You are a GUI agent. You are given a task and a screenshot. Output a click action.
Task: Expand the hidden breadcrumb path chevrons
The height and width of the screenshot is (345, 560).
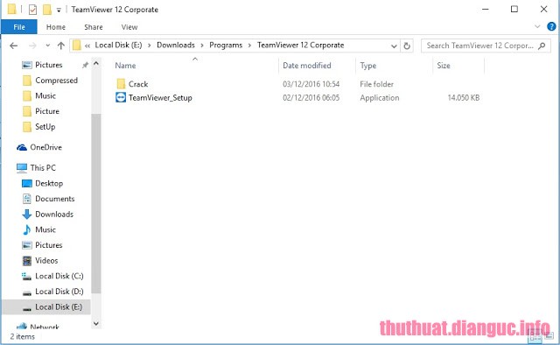pyautogui.click(x=87, y=46)
